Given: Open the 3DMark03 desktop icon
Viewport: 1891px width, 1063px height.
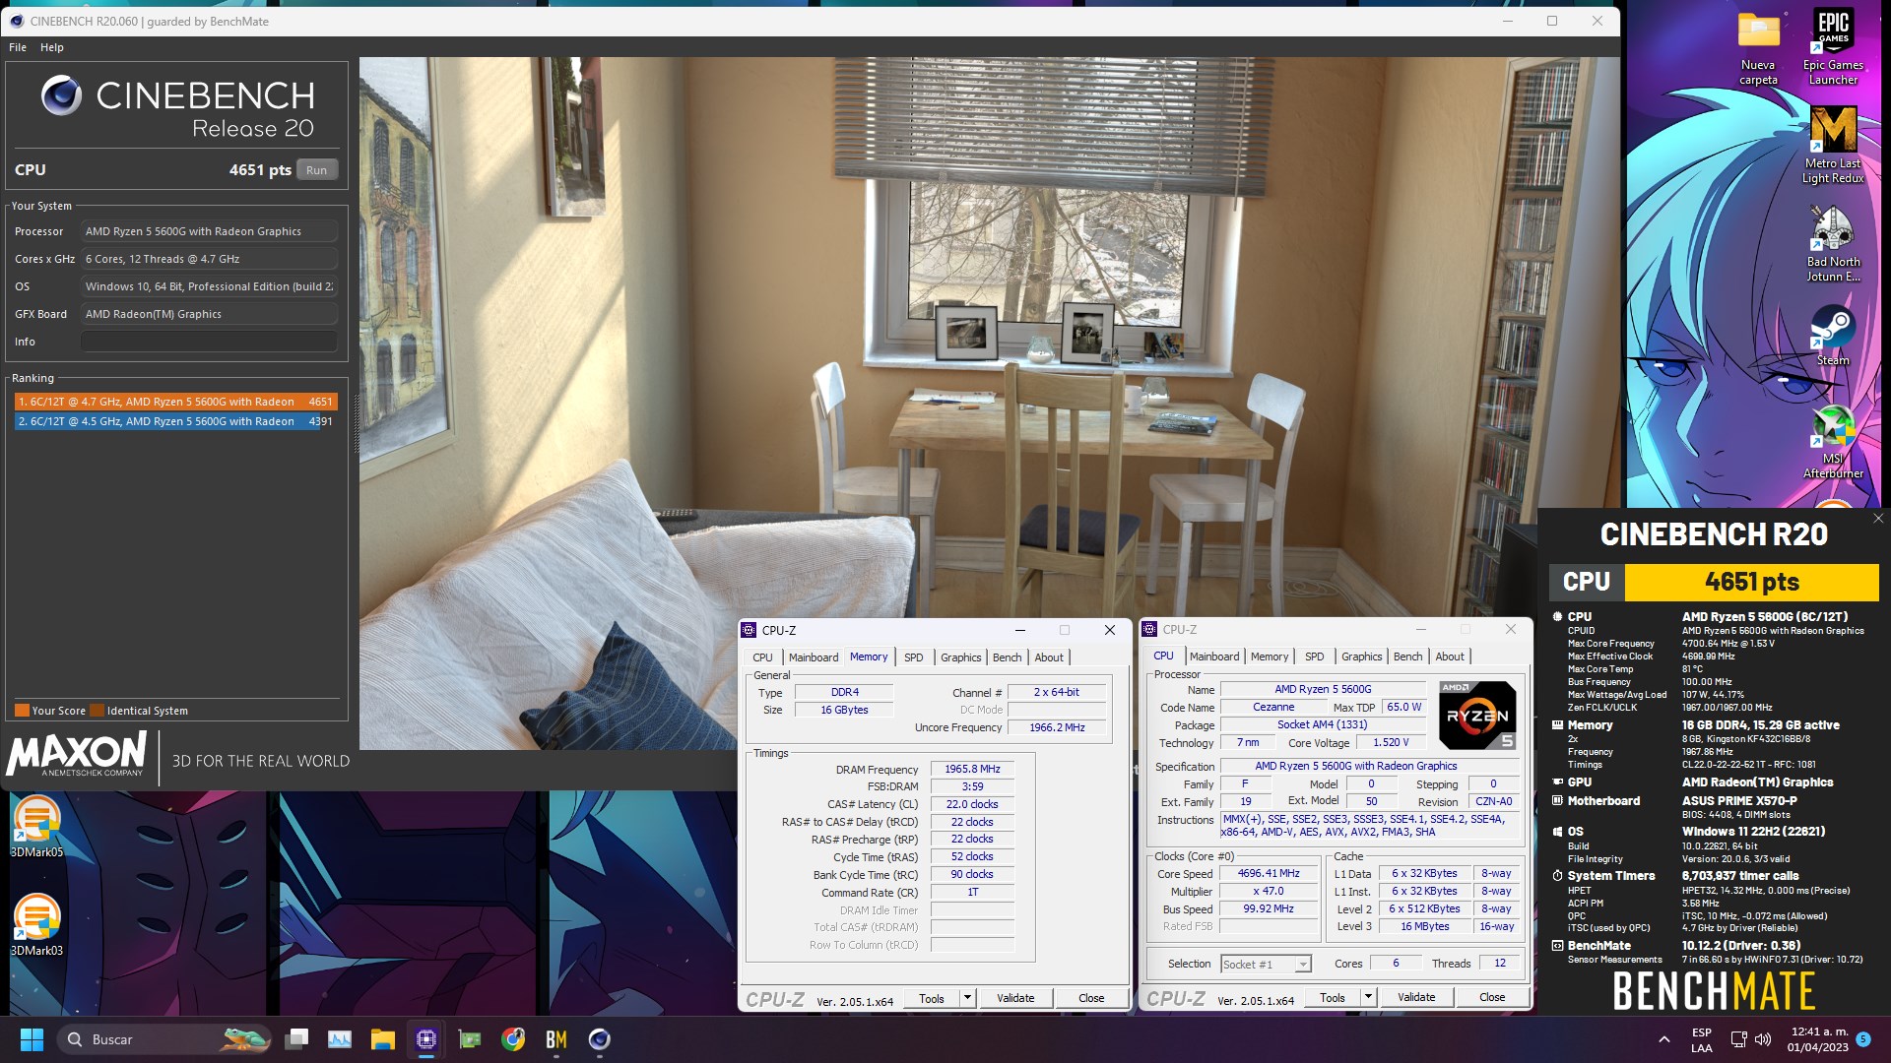Looking at the screenshot, I should (36, 925).
